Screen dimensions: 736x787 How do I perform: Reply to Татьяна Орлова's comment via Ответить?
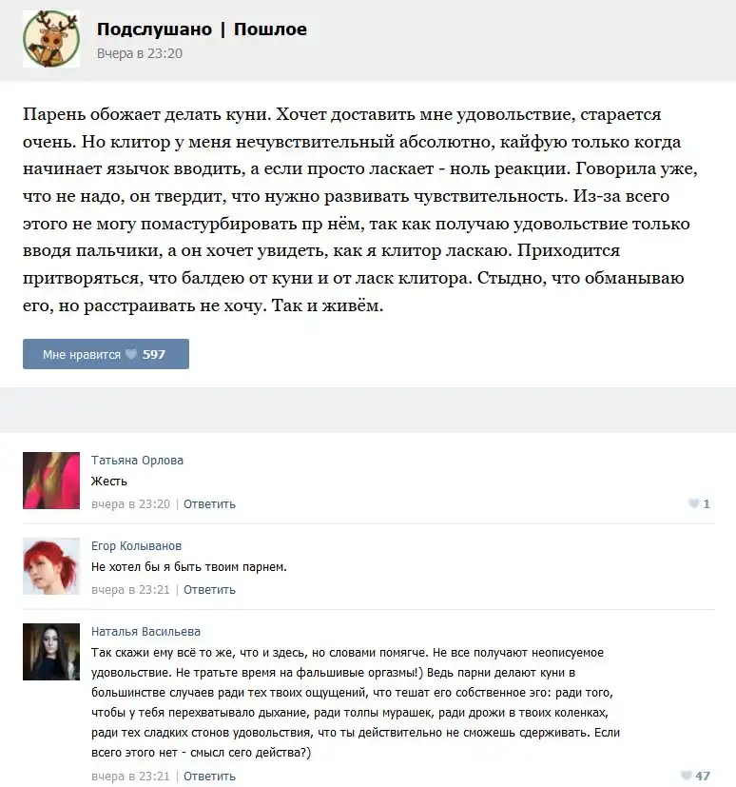click(209, 504)
